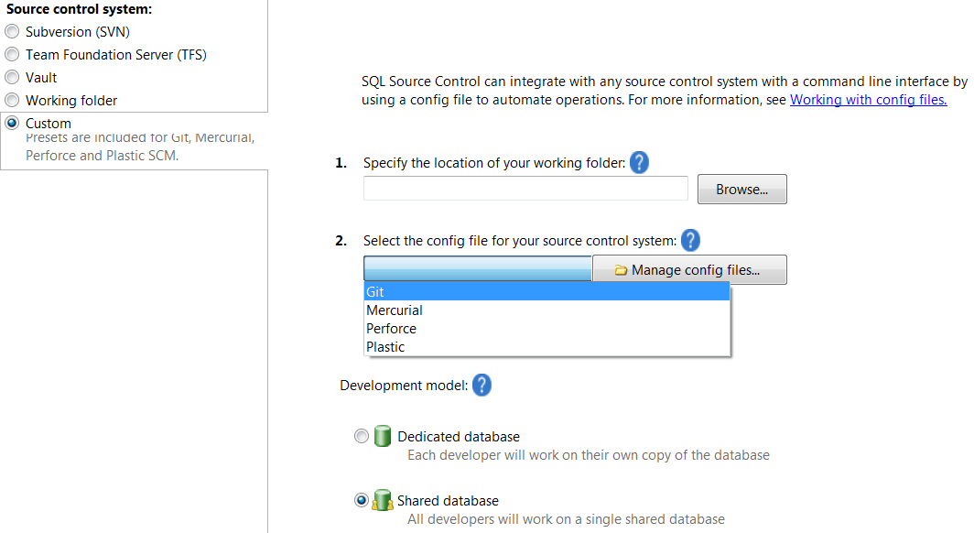Select Plastic from the dropdown list
Screen dimensions: 974x533
(x=547, y=347)
